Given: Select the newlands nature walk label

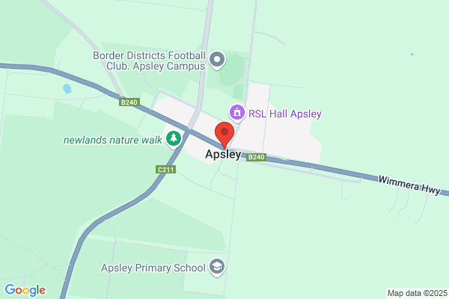Looking at the screenshot, I should (112, 140).
